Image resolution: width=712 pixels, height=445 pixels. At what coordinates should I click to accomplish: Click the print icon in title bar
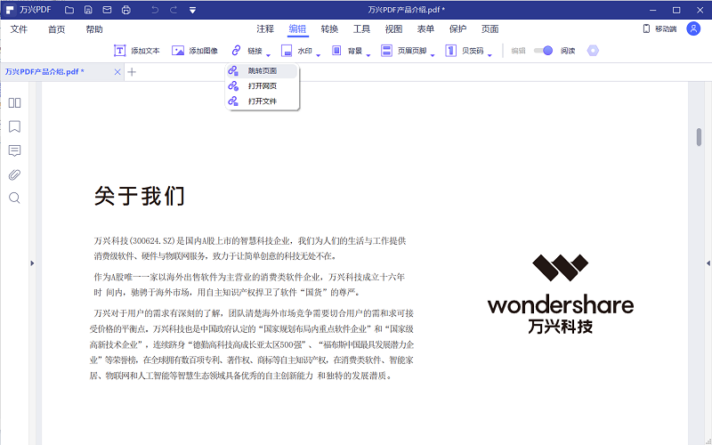click(125, 10)
